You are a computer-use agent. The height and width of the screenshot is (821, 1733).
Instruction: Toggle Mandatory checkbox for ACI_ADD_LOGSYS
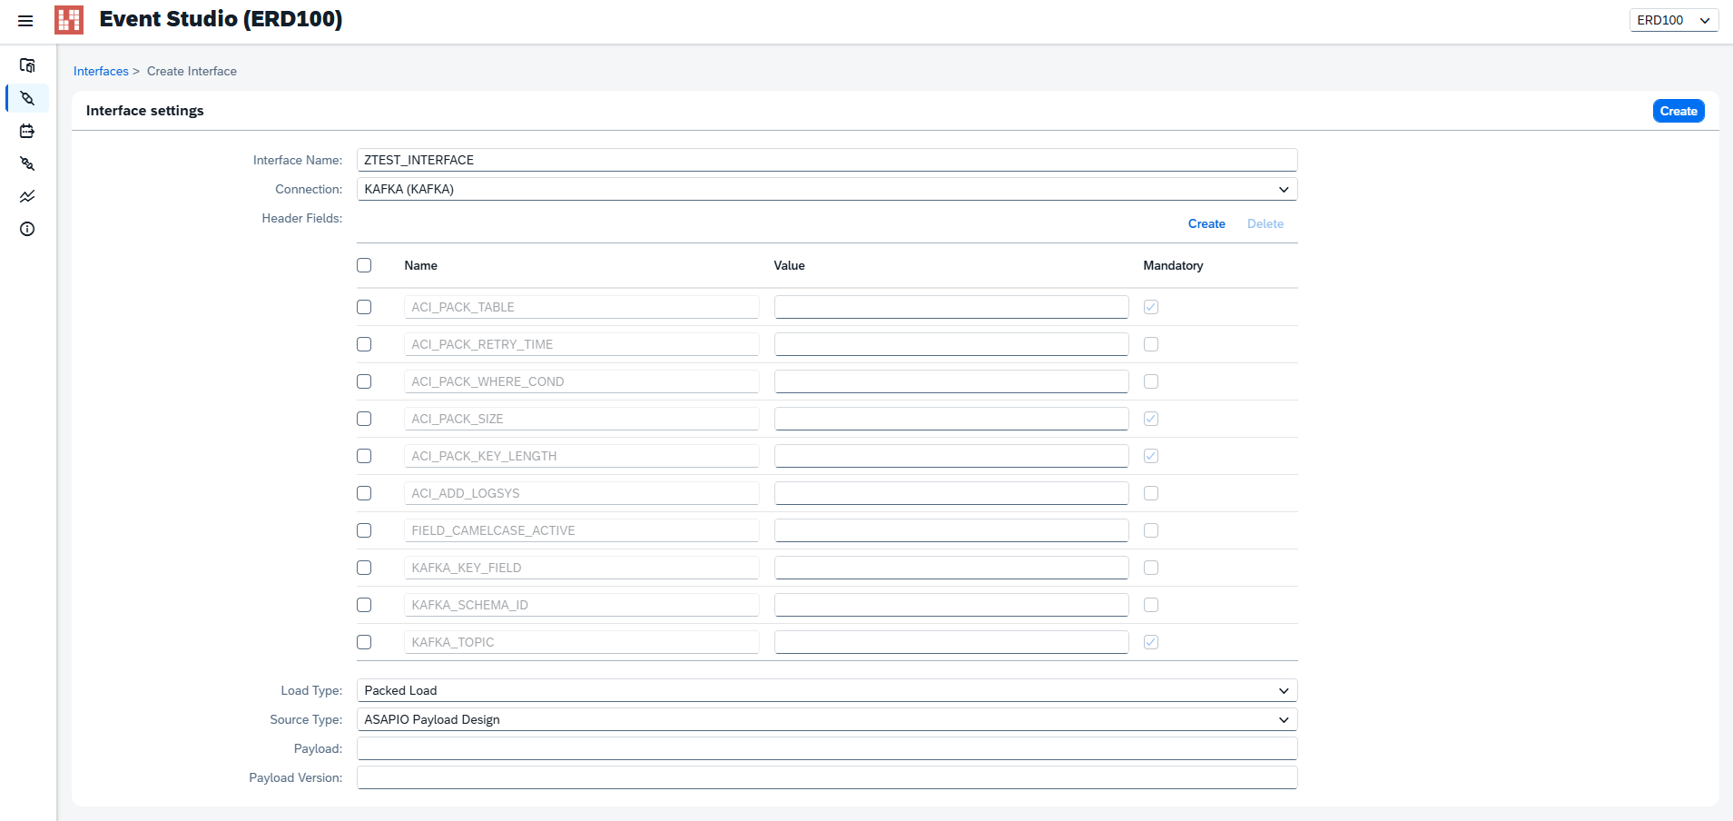[x=1151, y=493]
